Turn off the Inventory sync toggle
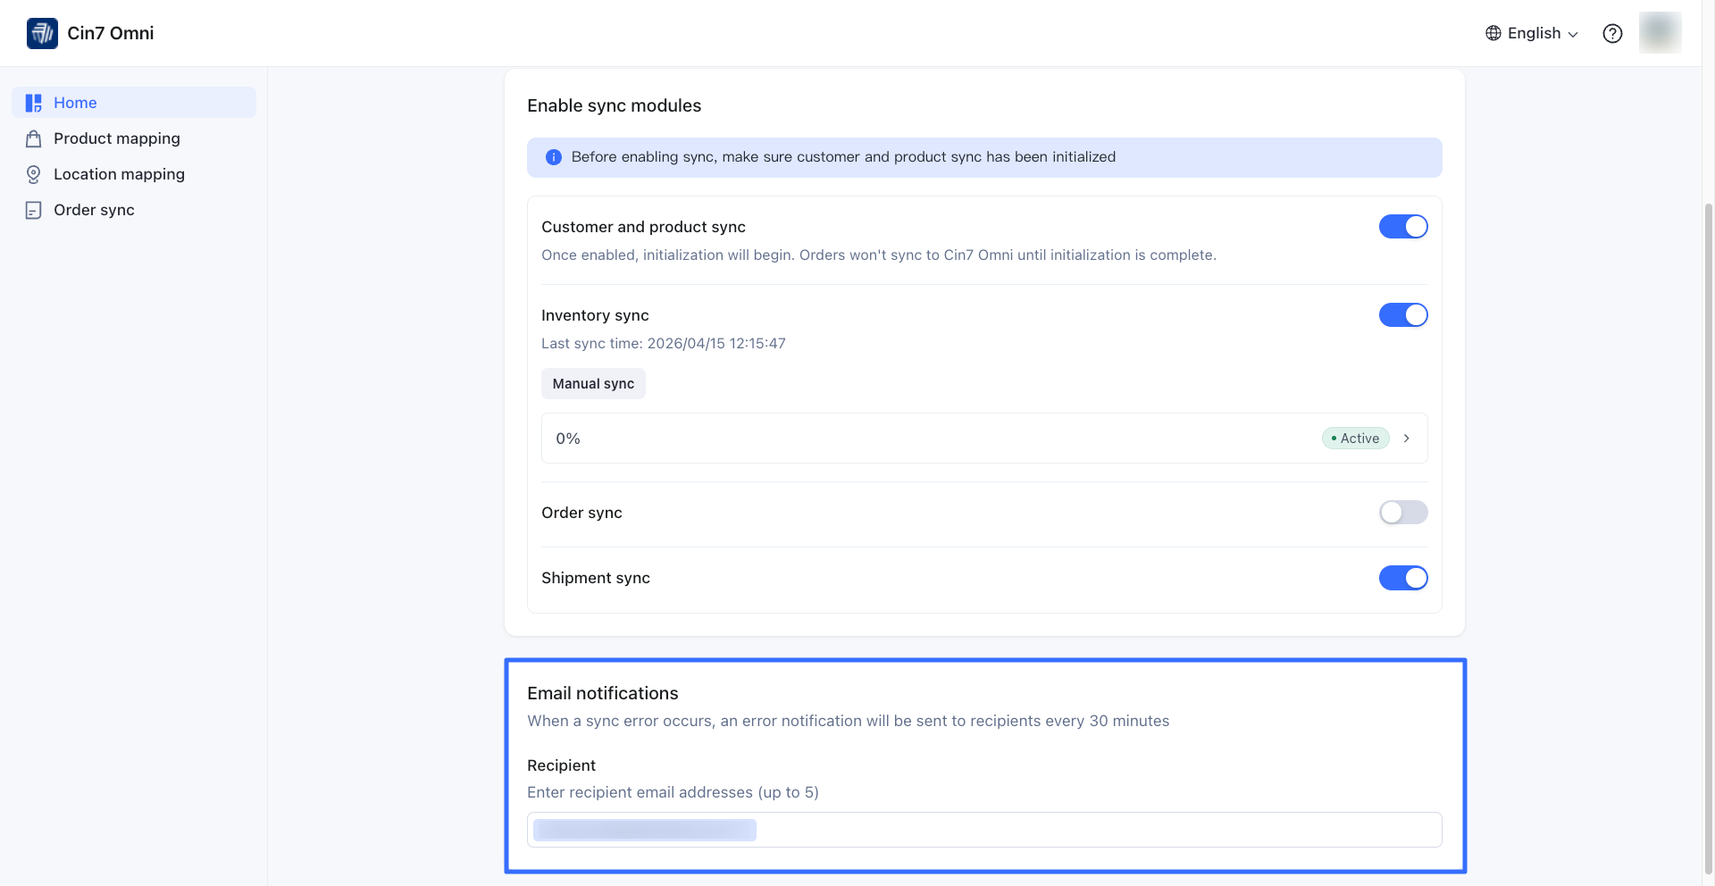The width and height of the screenshot is (1715, 886). click(x=1403, y=315)
